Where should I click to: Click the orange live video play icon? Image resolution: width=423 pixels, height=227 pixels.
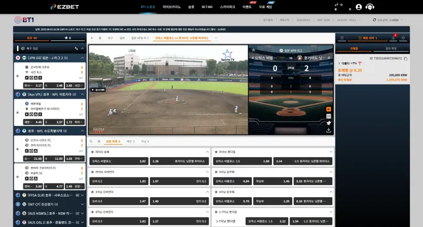pos(328,109)
